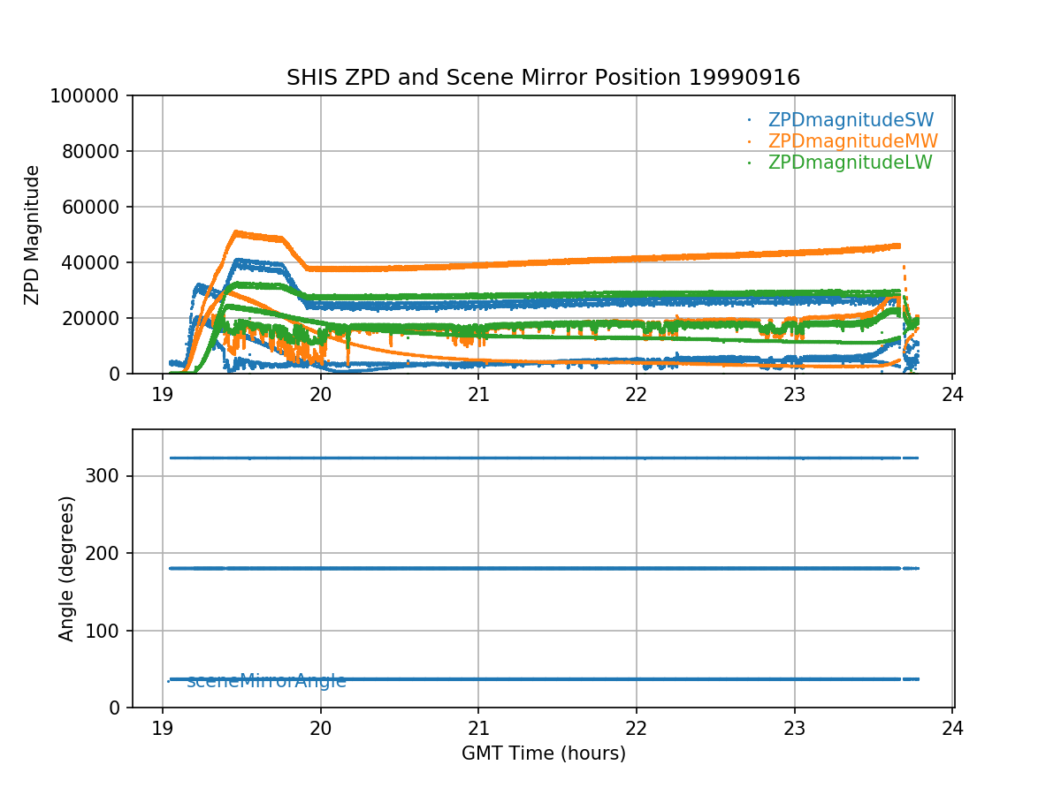Viewport: 1061px width, 795px height.
Task: Click the 200 tick label on angle axis
Action: (x=105, y=553)
